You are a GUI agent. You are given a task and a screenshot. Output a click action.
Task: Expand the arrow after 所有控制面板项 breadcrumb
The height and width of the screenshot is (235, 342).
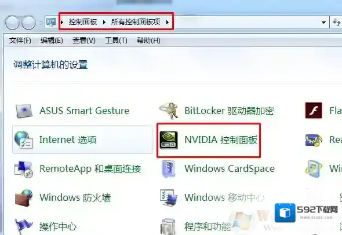pyautogui.click(x=168, y=22)
